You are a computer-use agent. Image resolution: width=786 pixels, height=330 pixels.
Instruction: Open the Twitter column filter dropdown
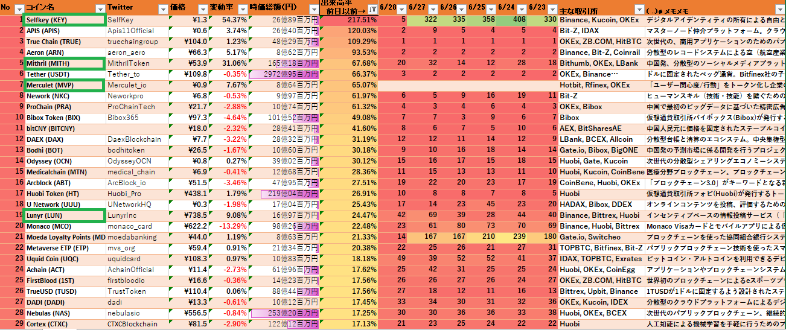click(162, 9)
